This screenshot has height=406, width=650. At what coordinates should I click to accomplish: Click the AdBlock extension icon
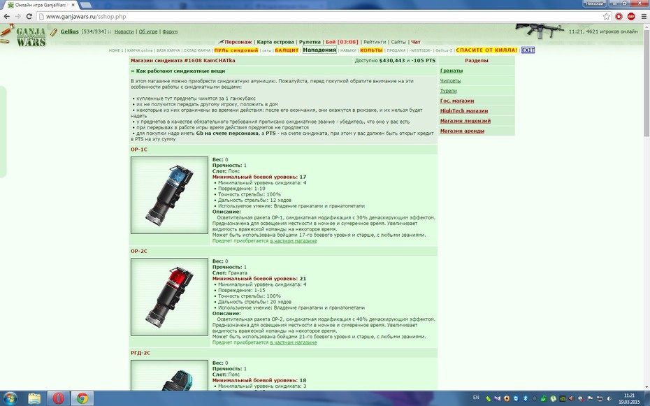[x=631, y=17]
